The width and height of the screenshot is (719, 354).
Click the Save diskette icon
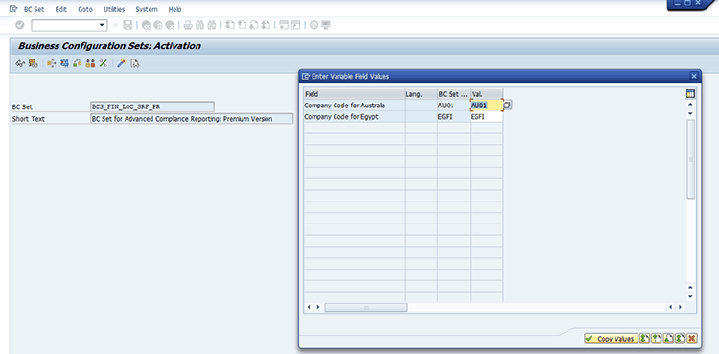pos(128,25)
